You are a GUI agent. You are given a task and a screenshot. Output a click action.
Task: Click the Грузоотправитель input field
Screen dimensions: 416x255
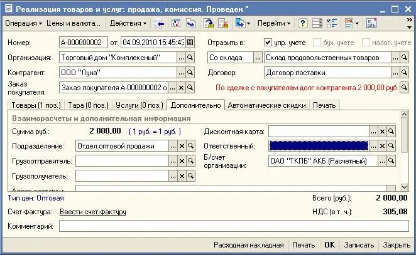click(122, 161)
